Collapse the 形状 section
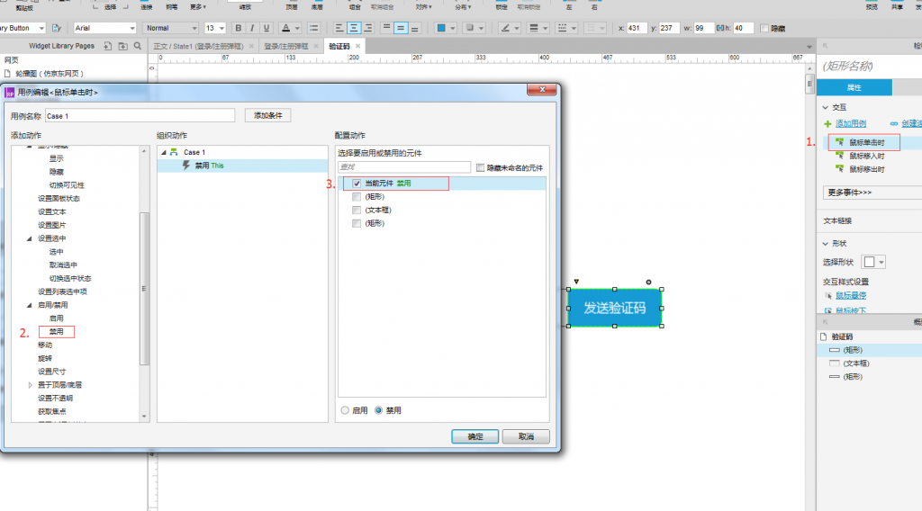 [x=826, y=243]
